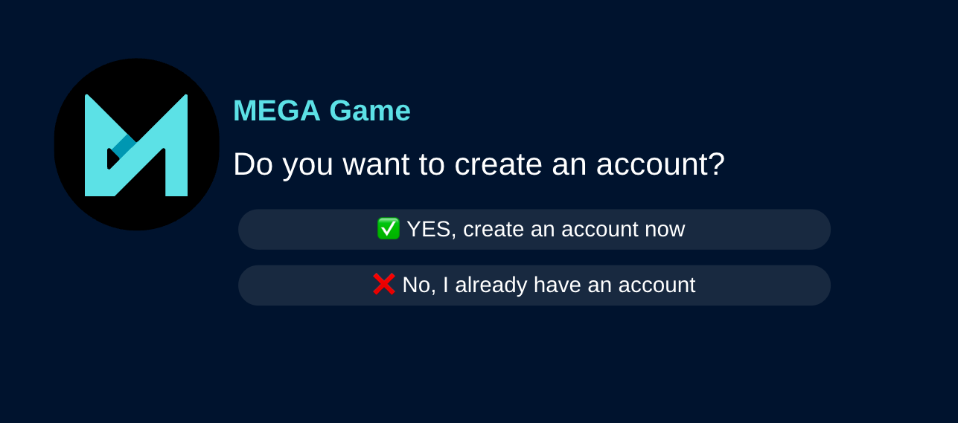Viewport: 958px width, 423px height.
Task: Tap the "create an account now" label
Action: (574, 229)
